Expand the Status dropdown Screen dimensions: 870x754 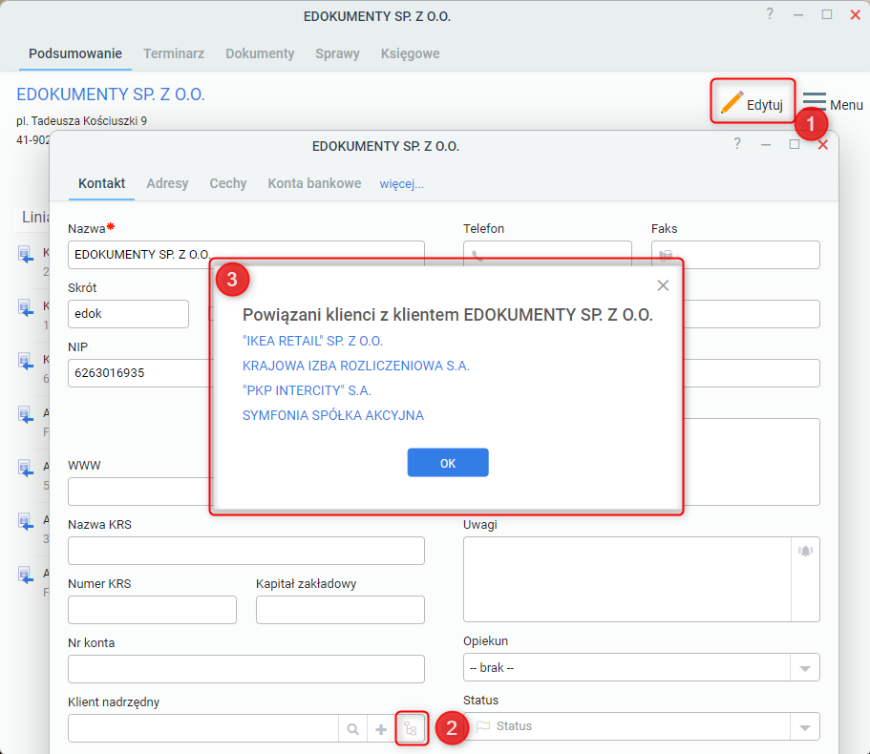(x=804, y=727)
